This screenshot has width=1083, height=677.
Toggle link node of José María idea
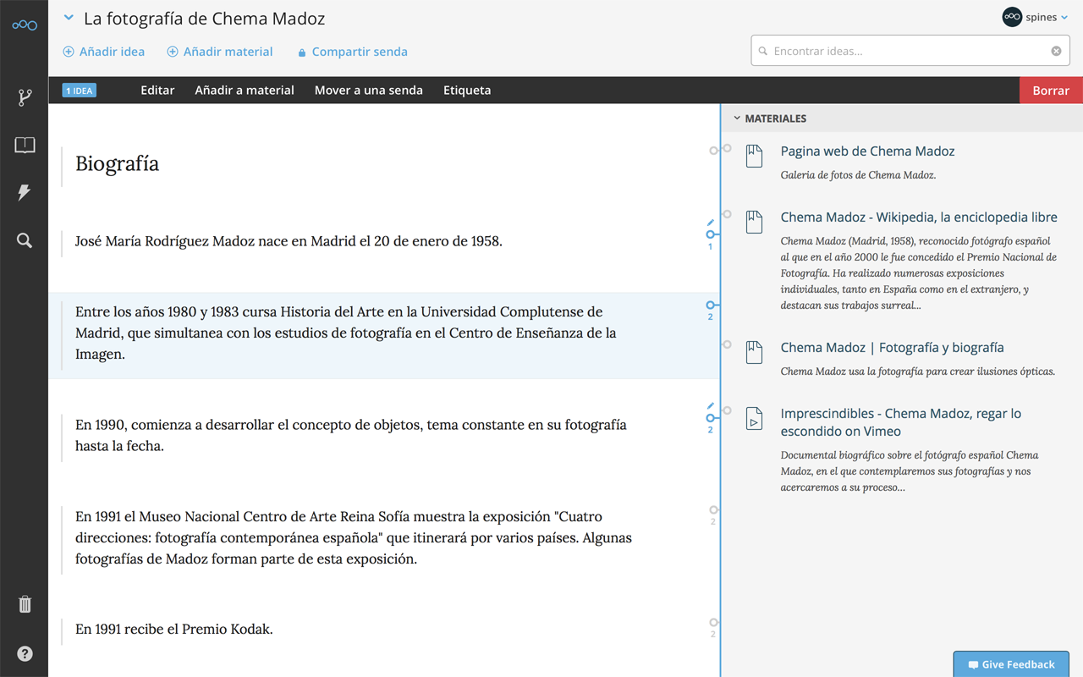711,234
